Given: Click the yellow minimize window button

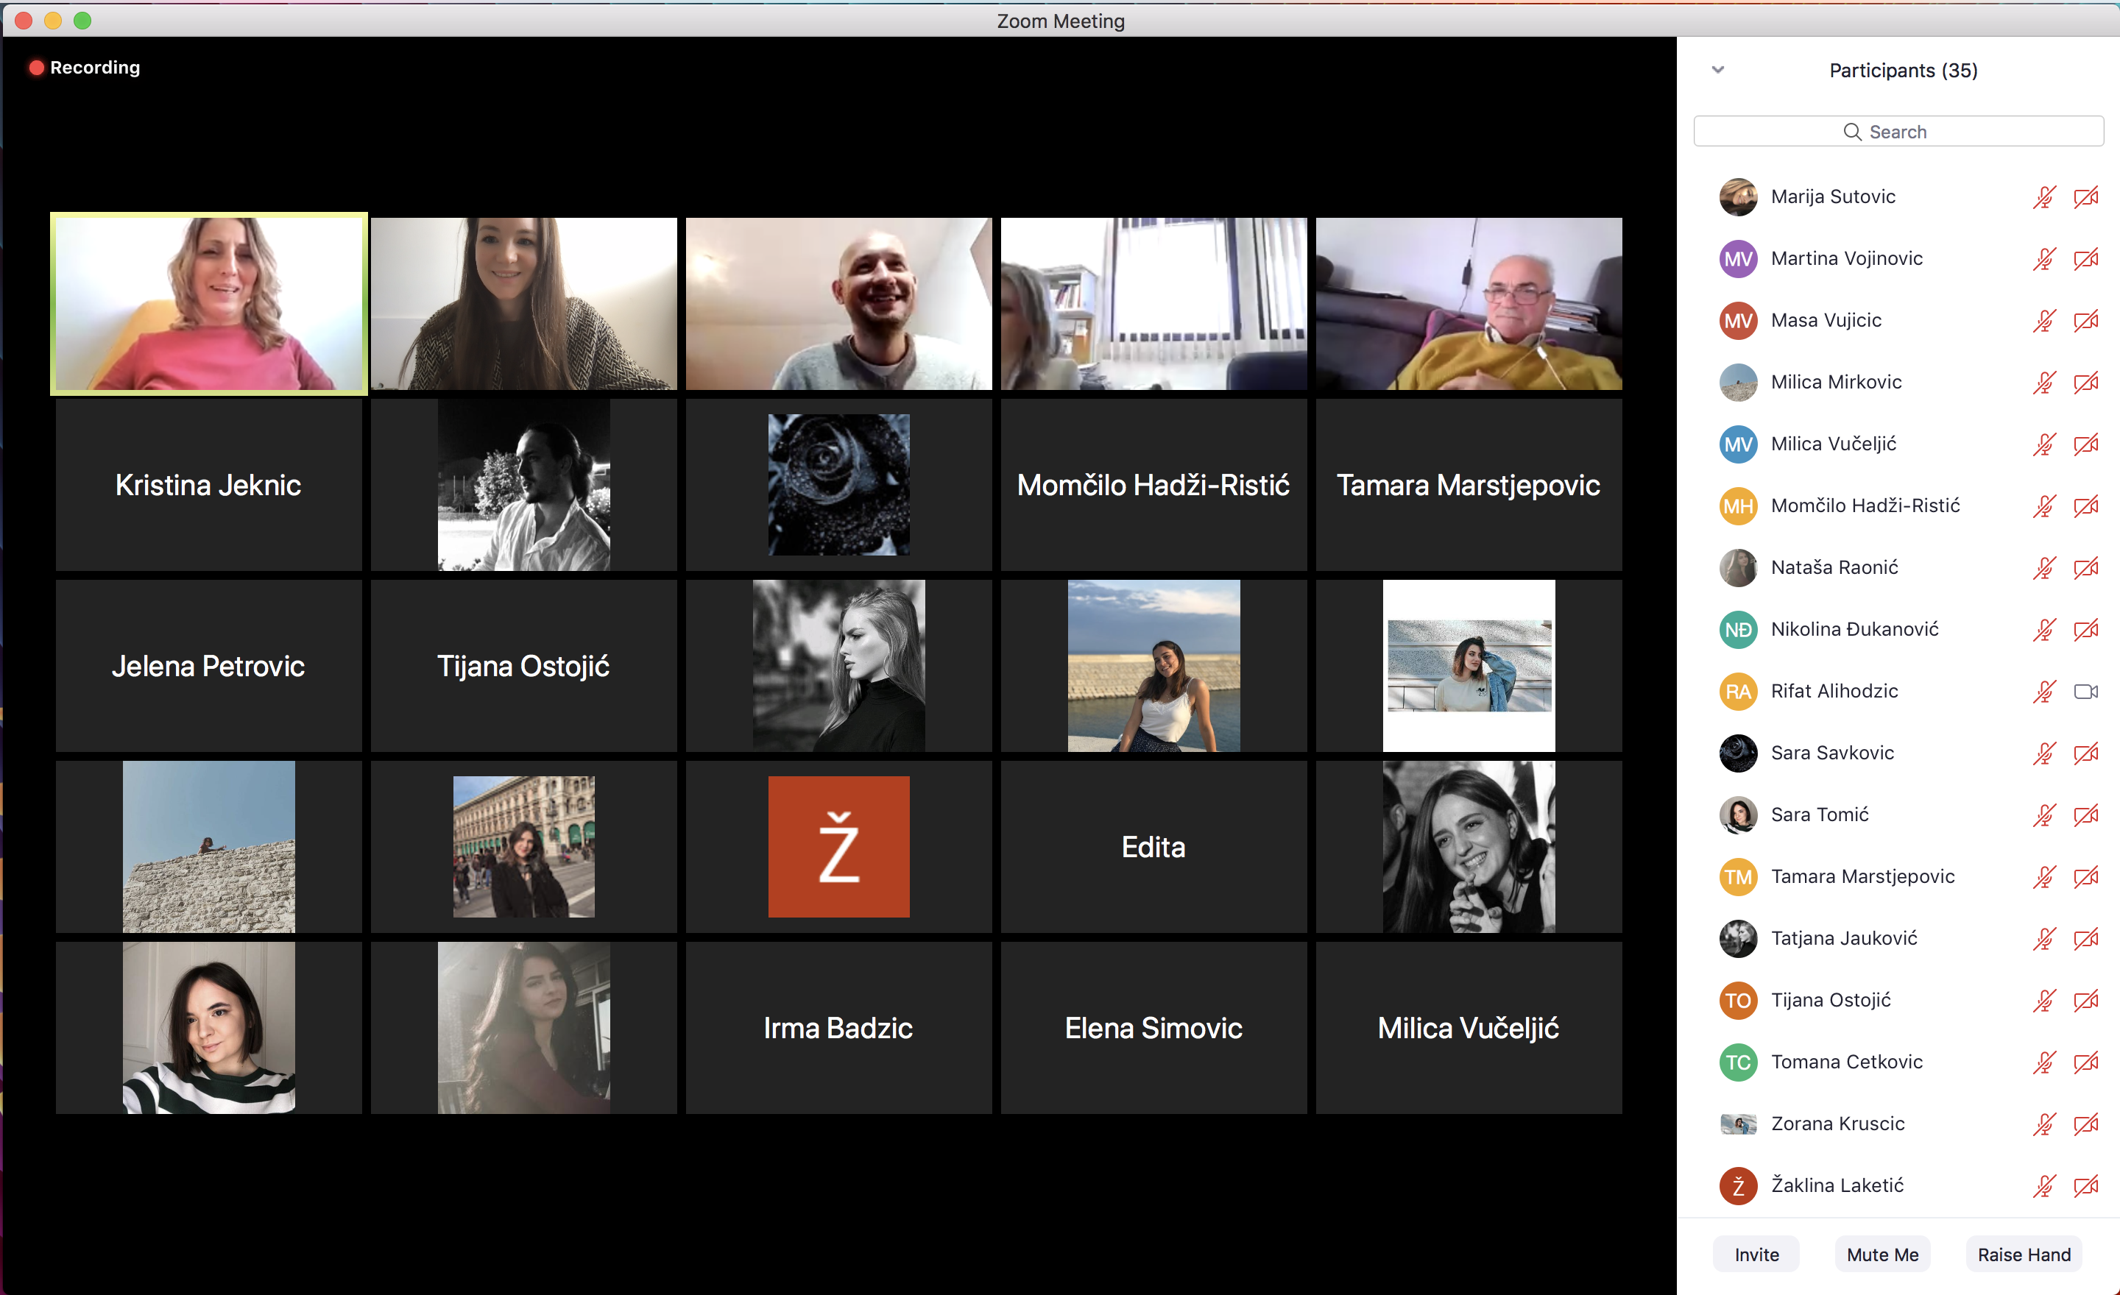Looking at the screenshot, I should (53, 21).
